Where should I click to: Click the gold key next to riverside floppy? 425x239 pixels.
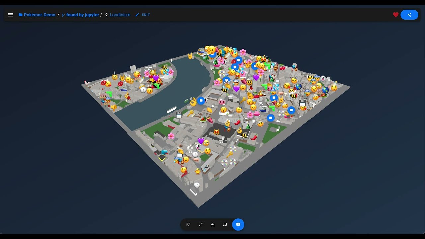pyautogui.click(x=190, y=113)
